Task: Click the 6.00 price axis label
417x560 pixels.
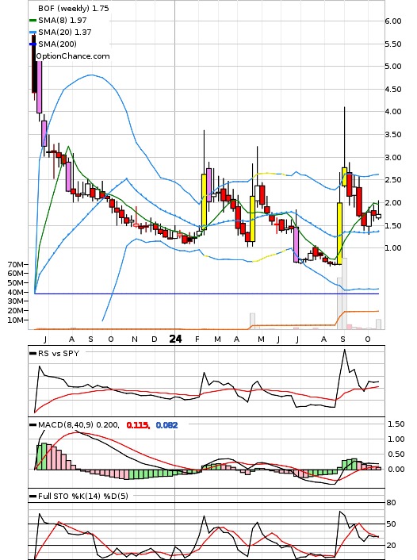Action: [x=393, y=21]
